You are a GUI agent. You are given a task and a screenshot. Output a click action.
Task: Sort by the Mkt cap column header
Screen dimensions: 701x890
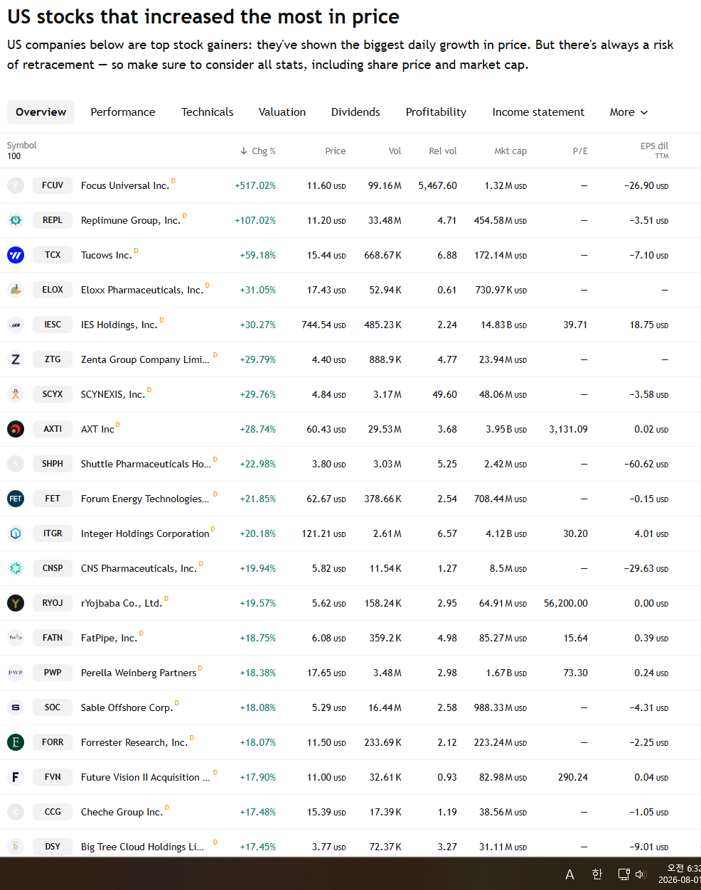(x=510, y=151)
